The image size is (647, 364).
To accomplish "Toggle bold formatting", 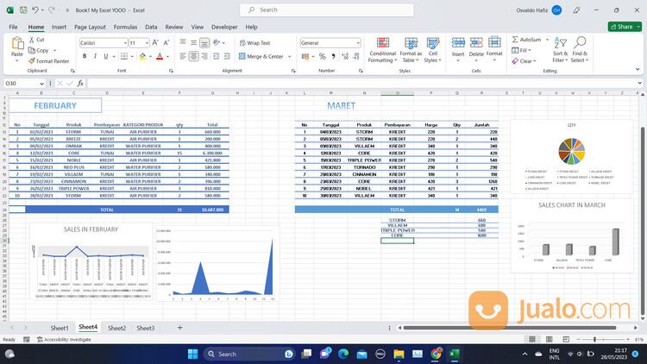I will click(x=84, y=56).
